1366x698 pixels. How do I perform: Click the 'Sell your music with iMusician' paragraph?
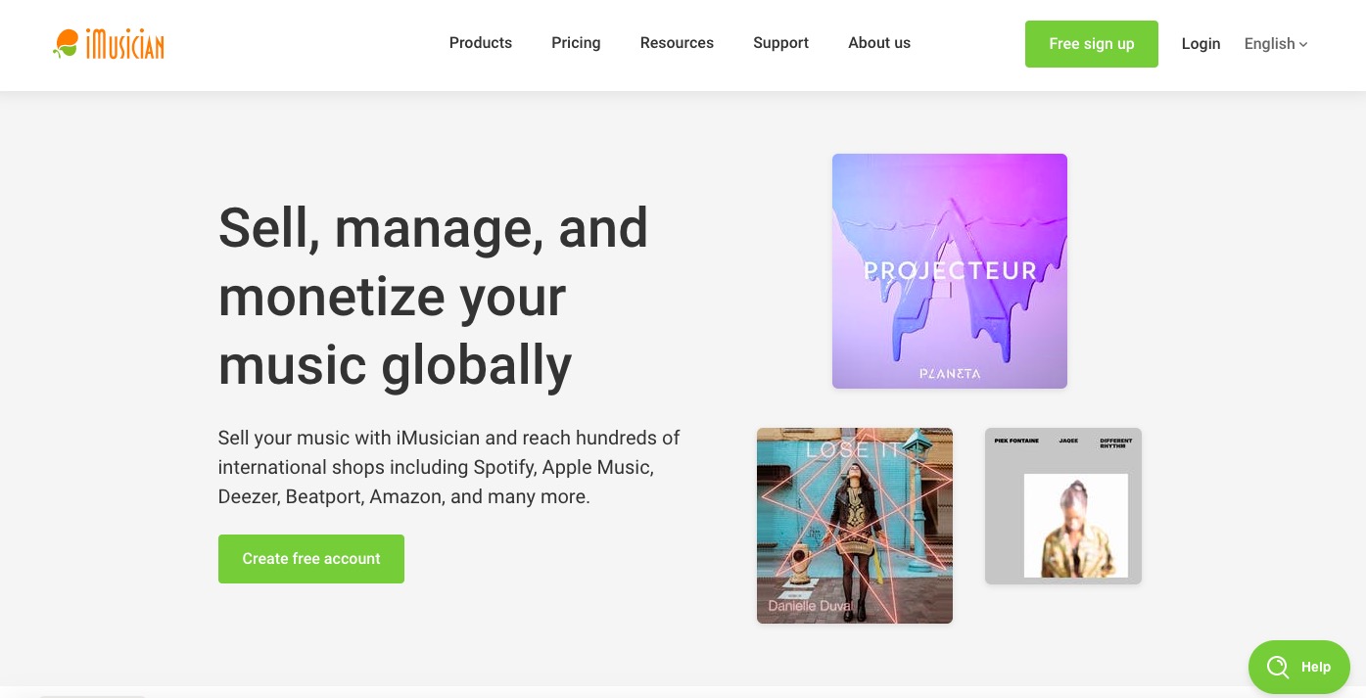[449, 467]
